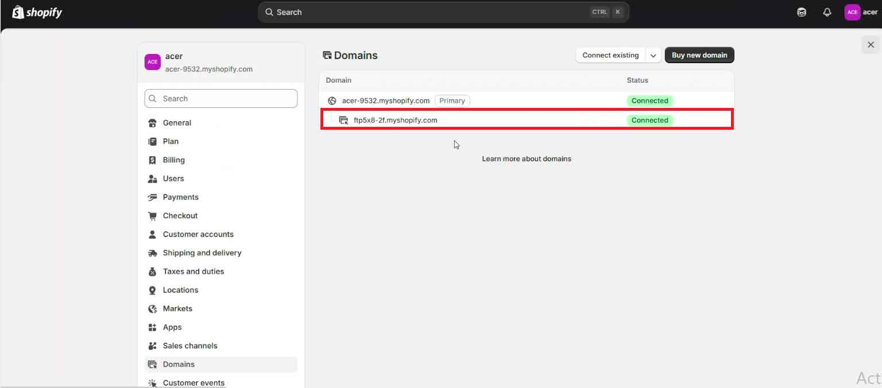Image resolution: width=882 pixels, height=388 pixels.
Task: Click the Plan icon
Action: [x=152, y=141]
